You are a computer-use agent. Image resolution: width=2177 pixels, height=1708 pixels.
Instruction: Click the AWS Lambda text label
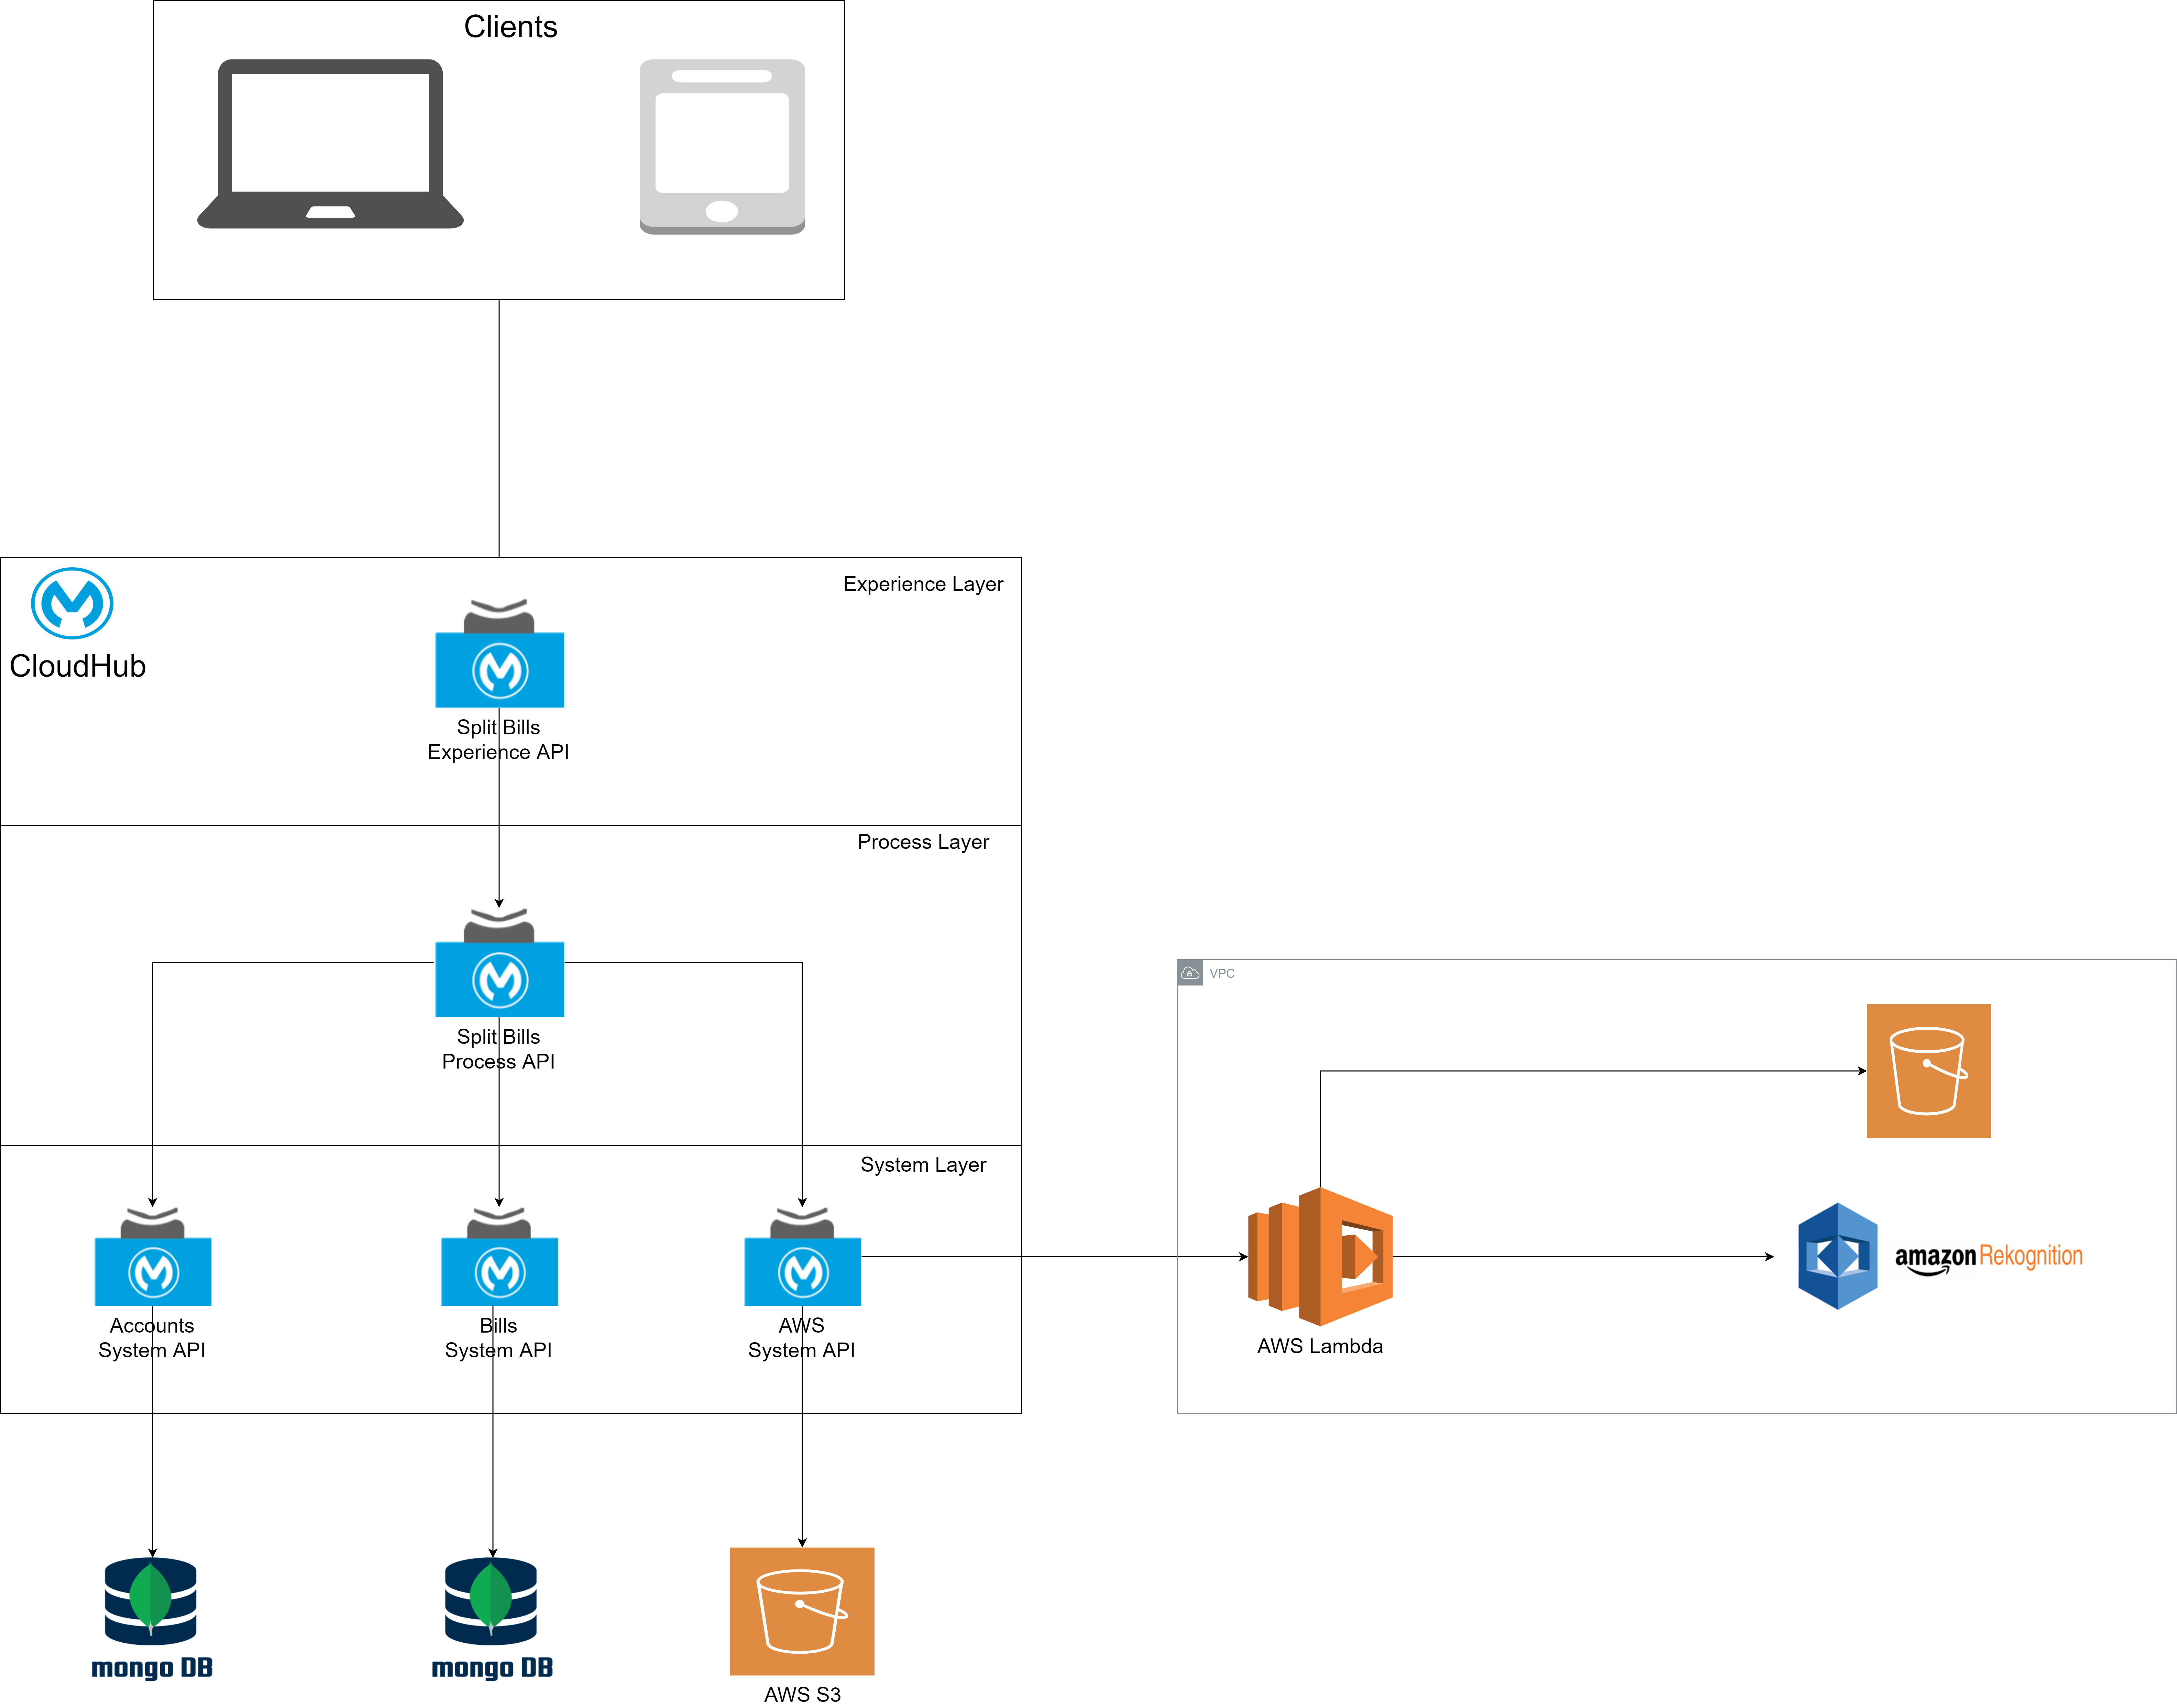tap(1320, 1346)
